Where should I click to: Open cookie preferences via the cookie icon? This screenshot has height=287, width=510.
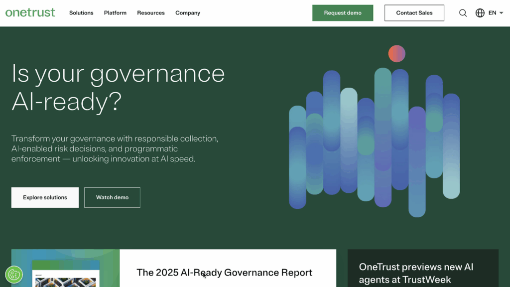point(15,274)
